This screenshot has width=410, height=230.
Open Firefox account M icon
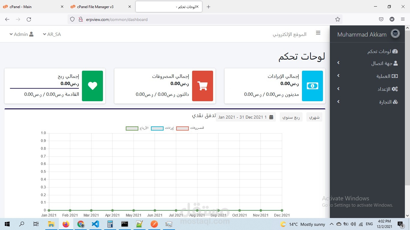(392, 19)
